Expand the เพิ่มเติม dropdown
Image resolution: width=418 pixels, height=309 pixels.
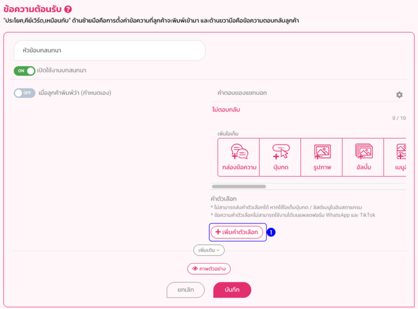208,250
